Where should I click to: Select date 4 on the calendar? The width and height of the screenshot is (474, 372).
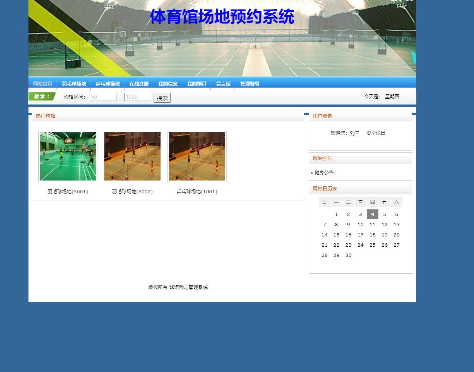pyautogui.click(x=372, y=214)
